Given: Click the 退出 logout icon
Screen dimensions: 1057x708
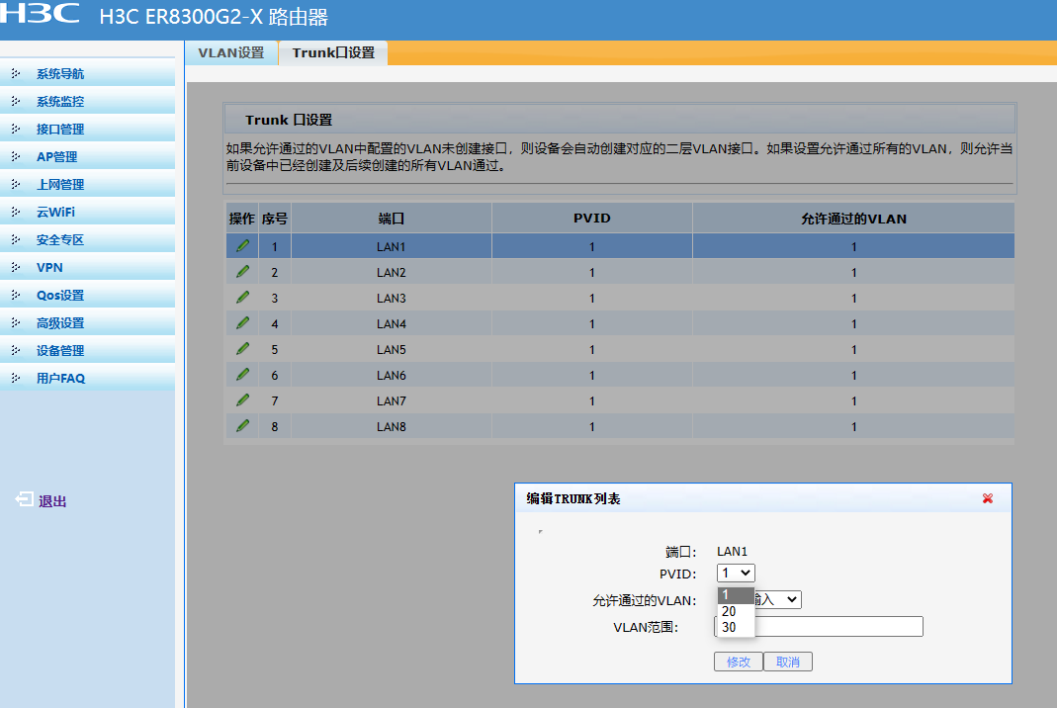Looking at the screenshot, I should click(25, 499).
